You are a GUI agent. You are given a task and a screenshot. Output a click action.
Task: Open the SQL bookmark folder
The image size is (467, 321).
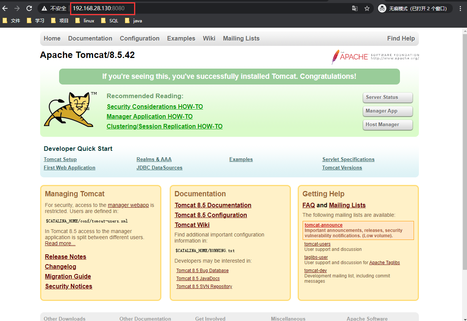pyautogui.click(x=110, y=21)
